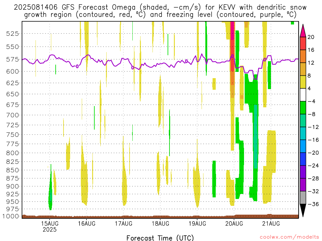Screen dimensions: 322x241
Task: Click the 950 pressure level label
Action: (x=13, y=202)
